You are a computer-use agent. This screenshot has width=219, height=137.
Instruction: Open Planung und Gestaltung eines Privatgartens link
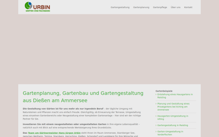tap(173, 107)
